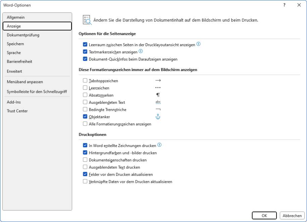The width and height of the screenshot is (307, 222).
Task: Check Dokumenteigenschaften drucken option
Action: coord(85,160)
